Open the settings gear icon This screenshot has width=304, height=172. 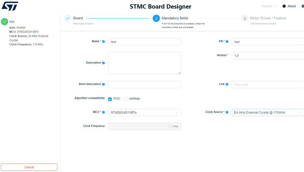point(303,6)
